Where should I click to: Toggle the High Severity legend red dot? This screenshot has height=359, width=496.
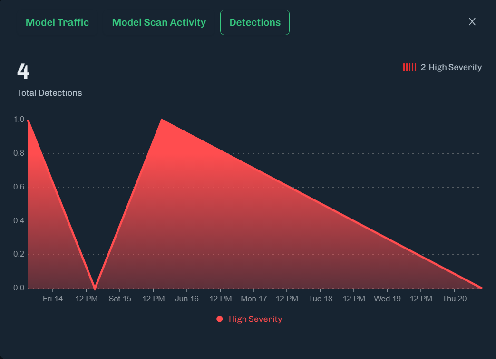(220, 319)
